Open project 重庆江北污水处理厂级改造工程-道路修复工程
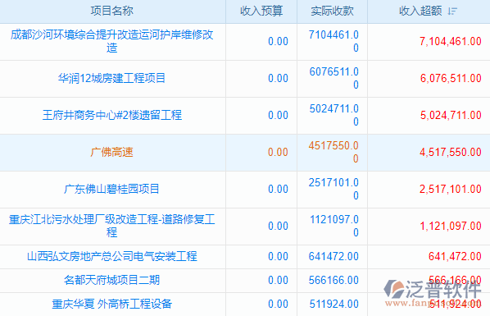Screen dimensions: 490x316 pos(112,226)
